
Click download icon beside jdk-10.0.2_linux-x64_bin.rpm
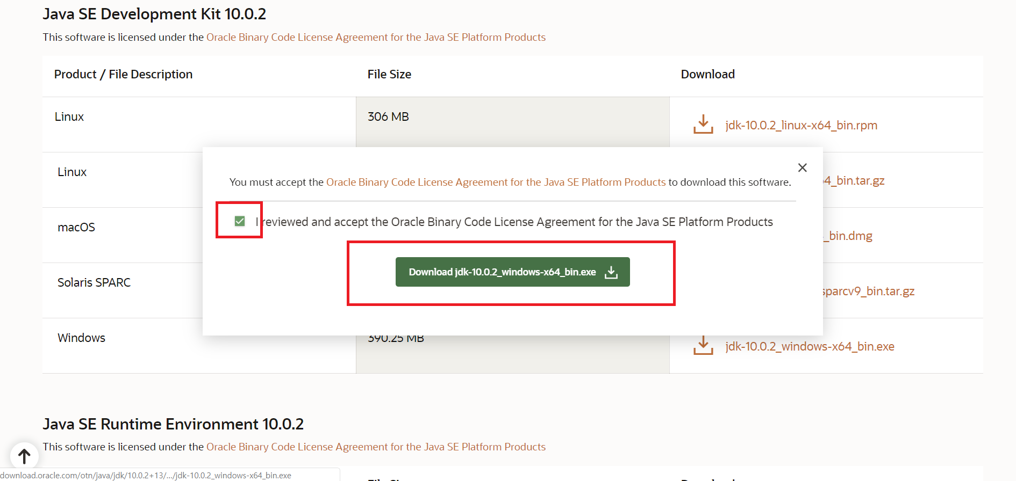click(x=703, y=124)
